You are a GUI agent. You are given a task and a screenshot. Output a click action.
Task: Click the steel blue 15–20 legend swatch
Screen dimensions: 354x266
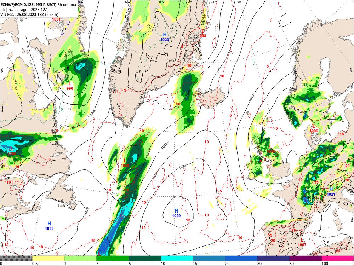(x=209, y=258)
